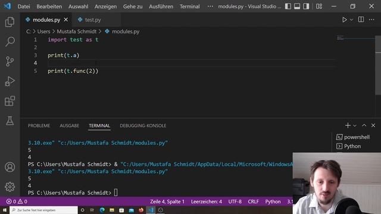This screenshot has height=214, width=381.
Task: Open Microsoft Edge from taskbar
Action: pos(102,210)
